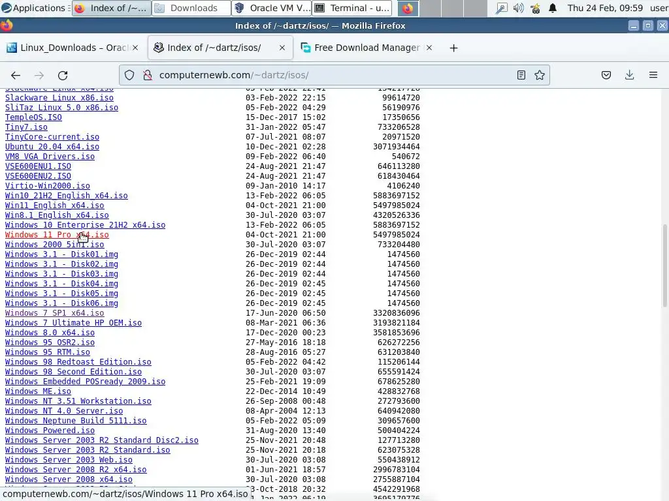The height and width of the screenshot is (501, 669).
Task: Click Windows 95 OSR2.iso link
Action: [50, 342]
